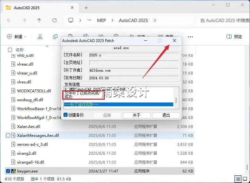Close the Autodesk AutoCAD 2025 Patch dialog
This screenshot has width=250, height=183.
click(x=174, y=41)
